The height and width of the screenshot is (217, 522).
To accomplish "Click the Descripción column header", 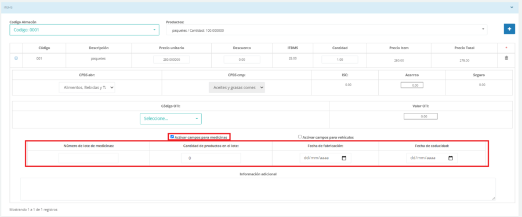I will pos(99,48).
